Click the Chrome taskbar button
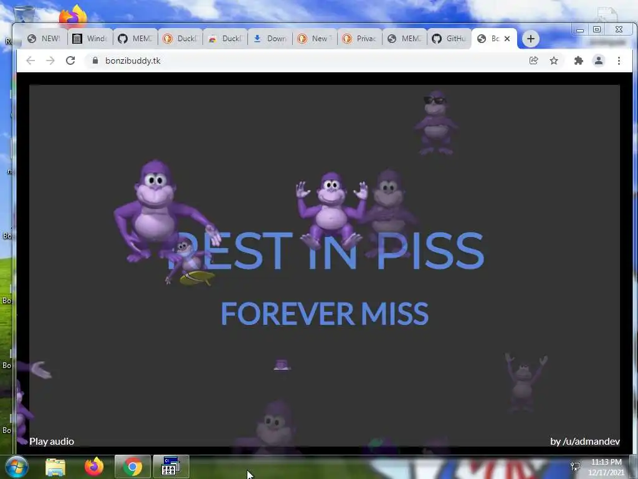The image size is (638, 479). pos(133,467)
